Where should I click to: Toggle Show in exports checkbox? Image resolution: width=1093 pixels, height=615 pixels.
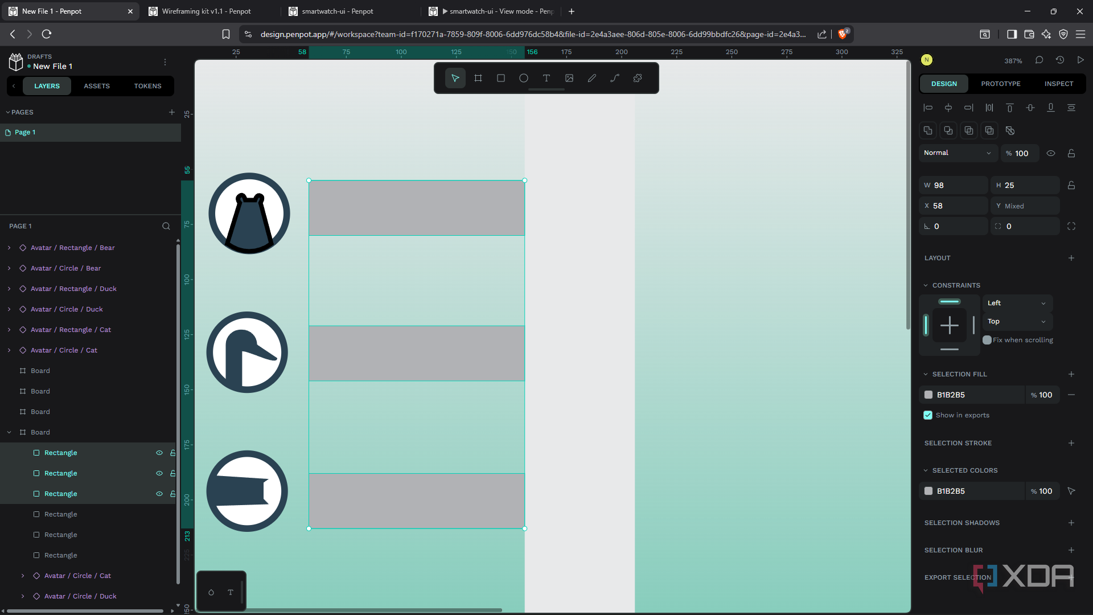(x=928, y=415)
